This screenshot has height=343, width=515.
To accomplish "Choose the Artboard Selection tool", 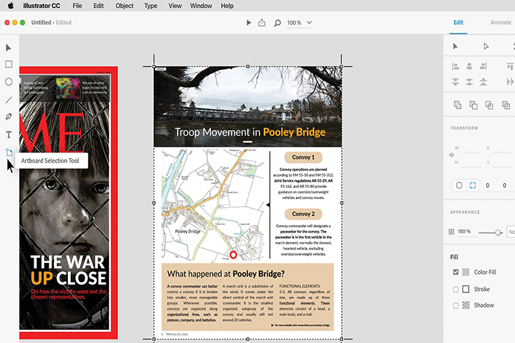I will 9,152.
